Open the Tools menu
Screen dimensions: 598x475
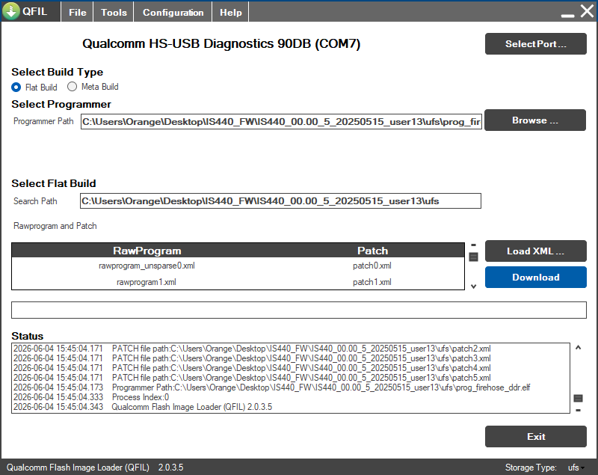pyautogui.click(x=114, y=12)
